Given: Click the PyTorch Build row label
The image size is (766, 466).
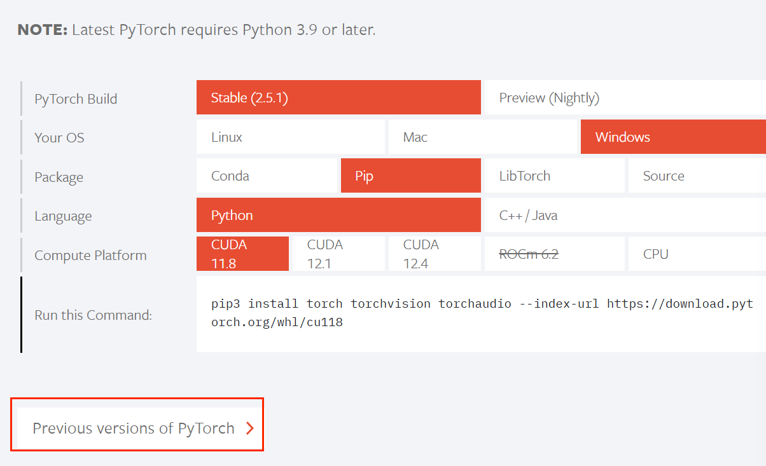Looking at the screenshot, I should (x=76, y=99).
